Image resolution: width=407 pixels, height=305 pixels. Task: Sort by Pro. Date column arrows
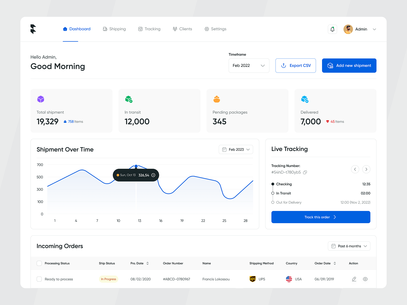click(148, 263)
